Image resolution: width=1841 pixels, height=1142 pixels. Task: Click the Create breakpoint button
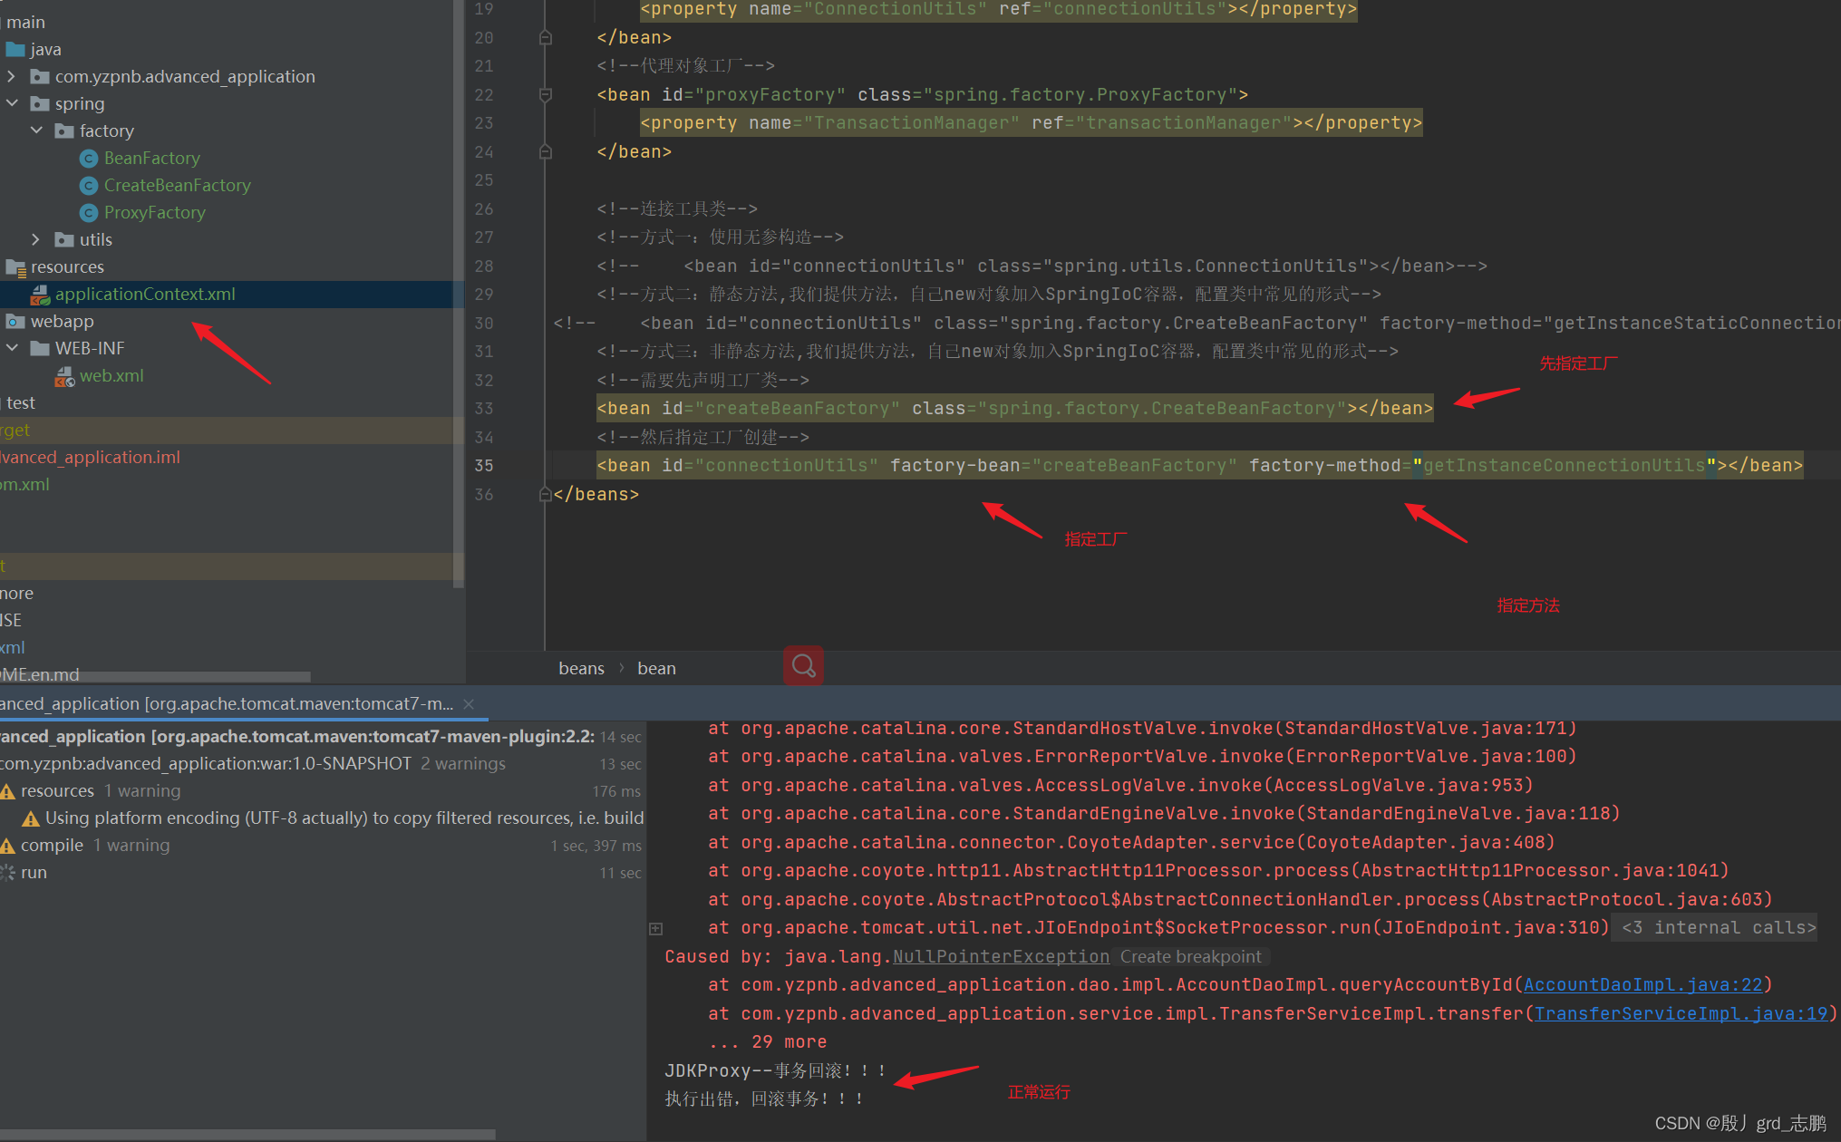point(1190,956)
